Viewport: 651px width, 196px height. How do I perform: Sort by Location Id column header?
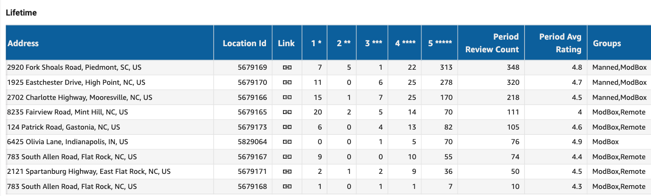pyautogui.click(x=244, y=43)
